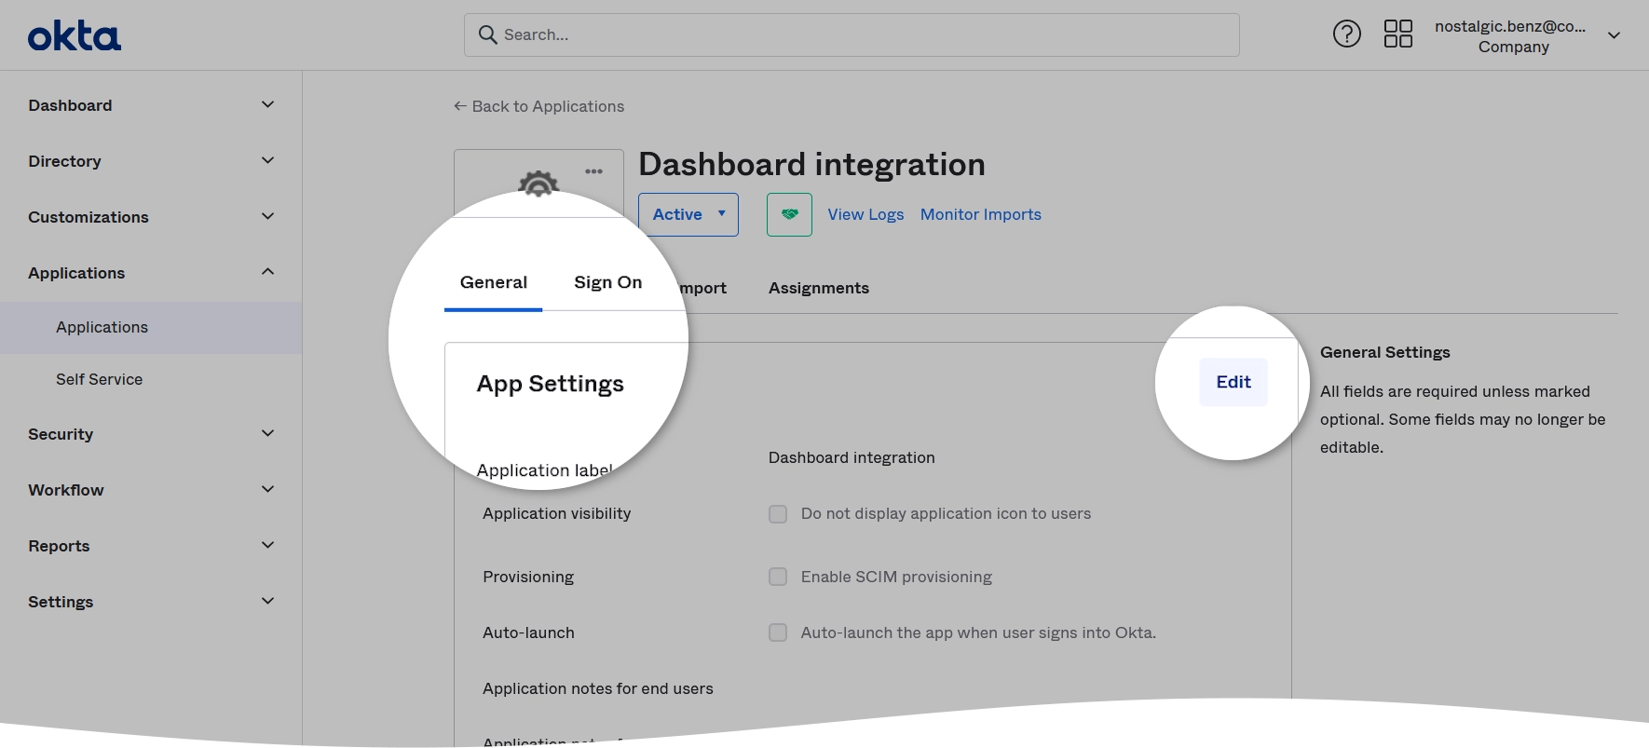Expand the Directory sidebar section
Image resolution: width=1649 pixels, height=748 pixels.
pyautogui.click(x=151, y=161)
